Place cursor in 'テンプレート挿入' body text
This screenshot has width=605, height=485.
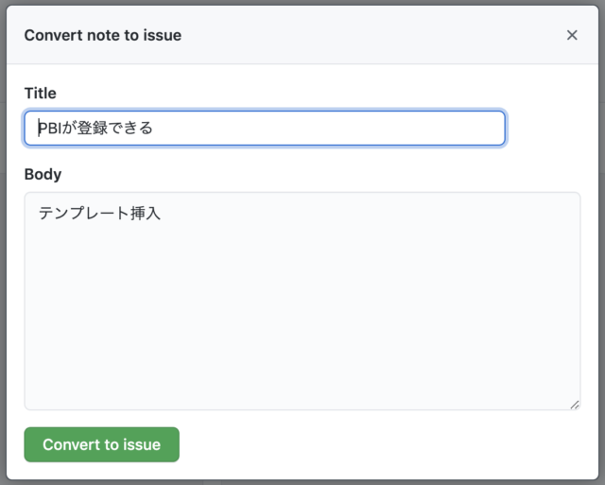point(99,213)
